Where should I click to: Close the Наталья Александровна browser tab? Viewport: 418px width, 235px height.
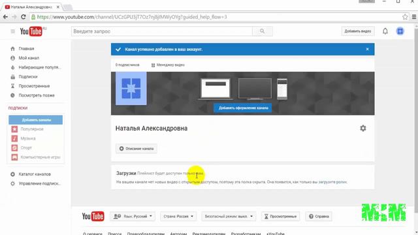point(58,7)
